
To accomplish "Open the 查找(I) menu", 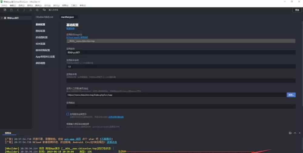I will tap(30, 5).
